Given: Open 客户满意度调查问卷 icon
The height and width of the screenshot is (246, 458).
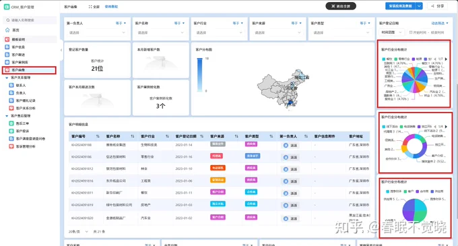Looking at the screenshot, I should click(x=11, y=138).
